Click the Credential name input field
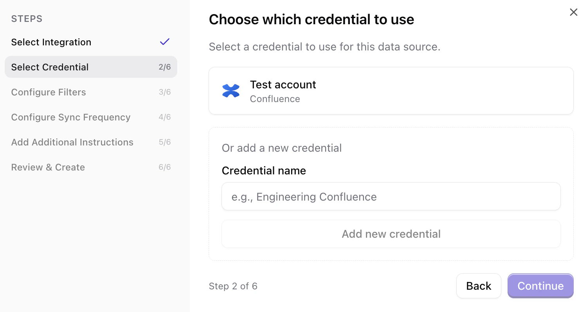The width and height of the screenshot is (587, 312). click(391, 196)
